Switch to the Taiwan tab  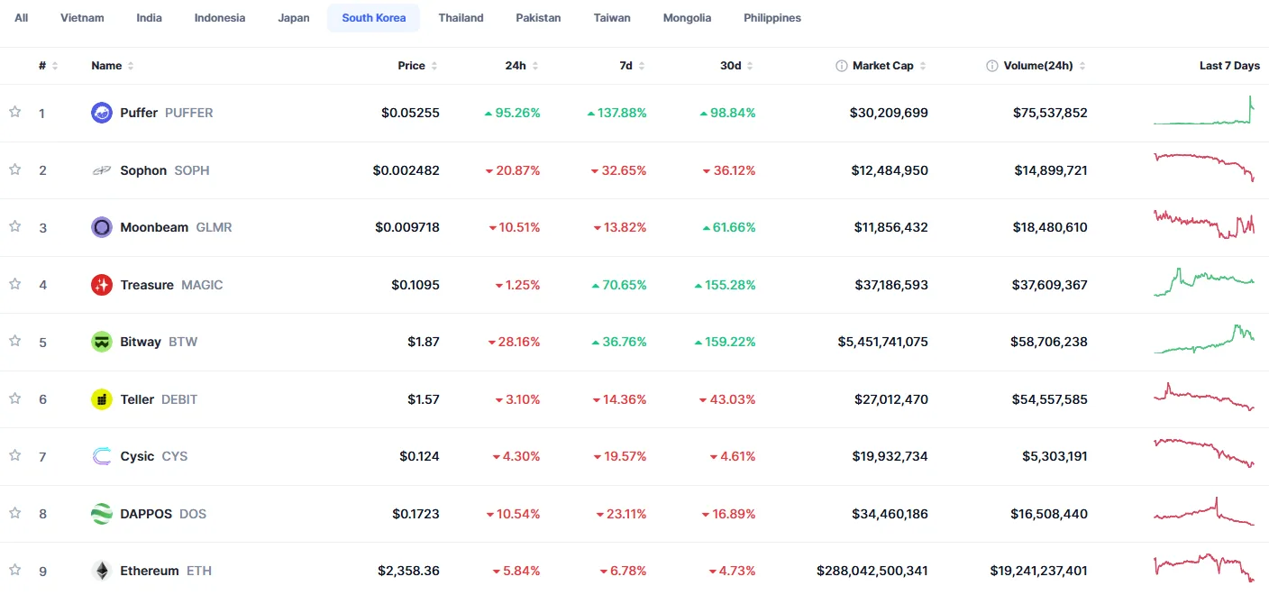click(612, 18)
